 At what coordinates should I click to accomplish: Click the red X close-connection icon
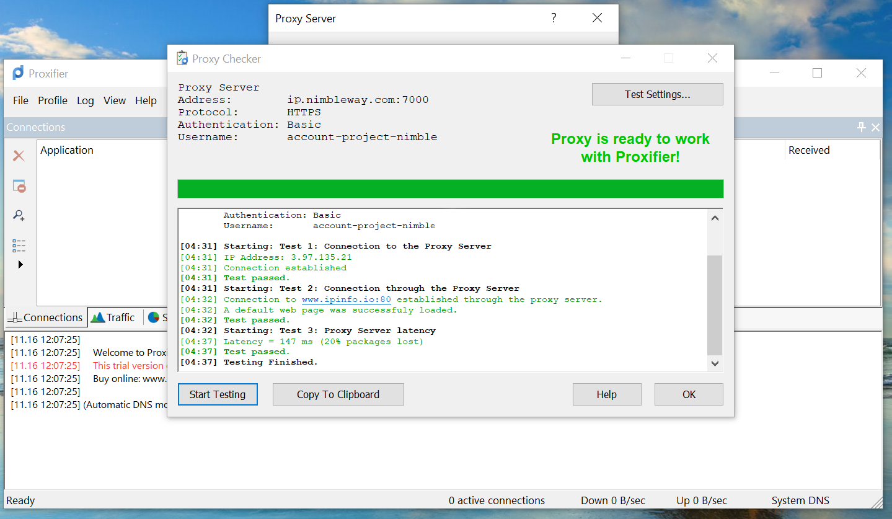19,156
